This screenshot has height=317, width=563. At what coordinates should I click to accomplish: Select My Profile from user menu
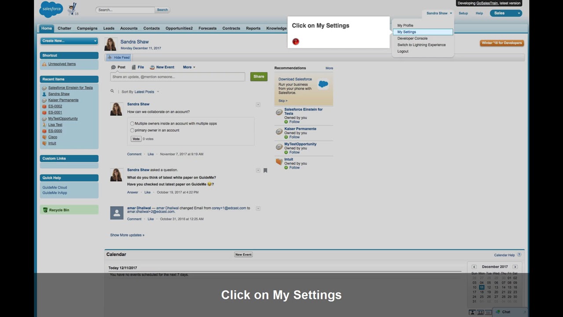tap(405, 26)
